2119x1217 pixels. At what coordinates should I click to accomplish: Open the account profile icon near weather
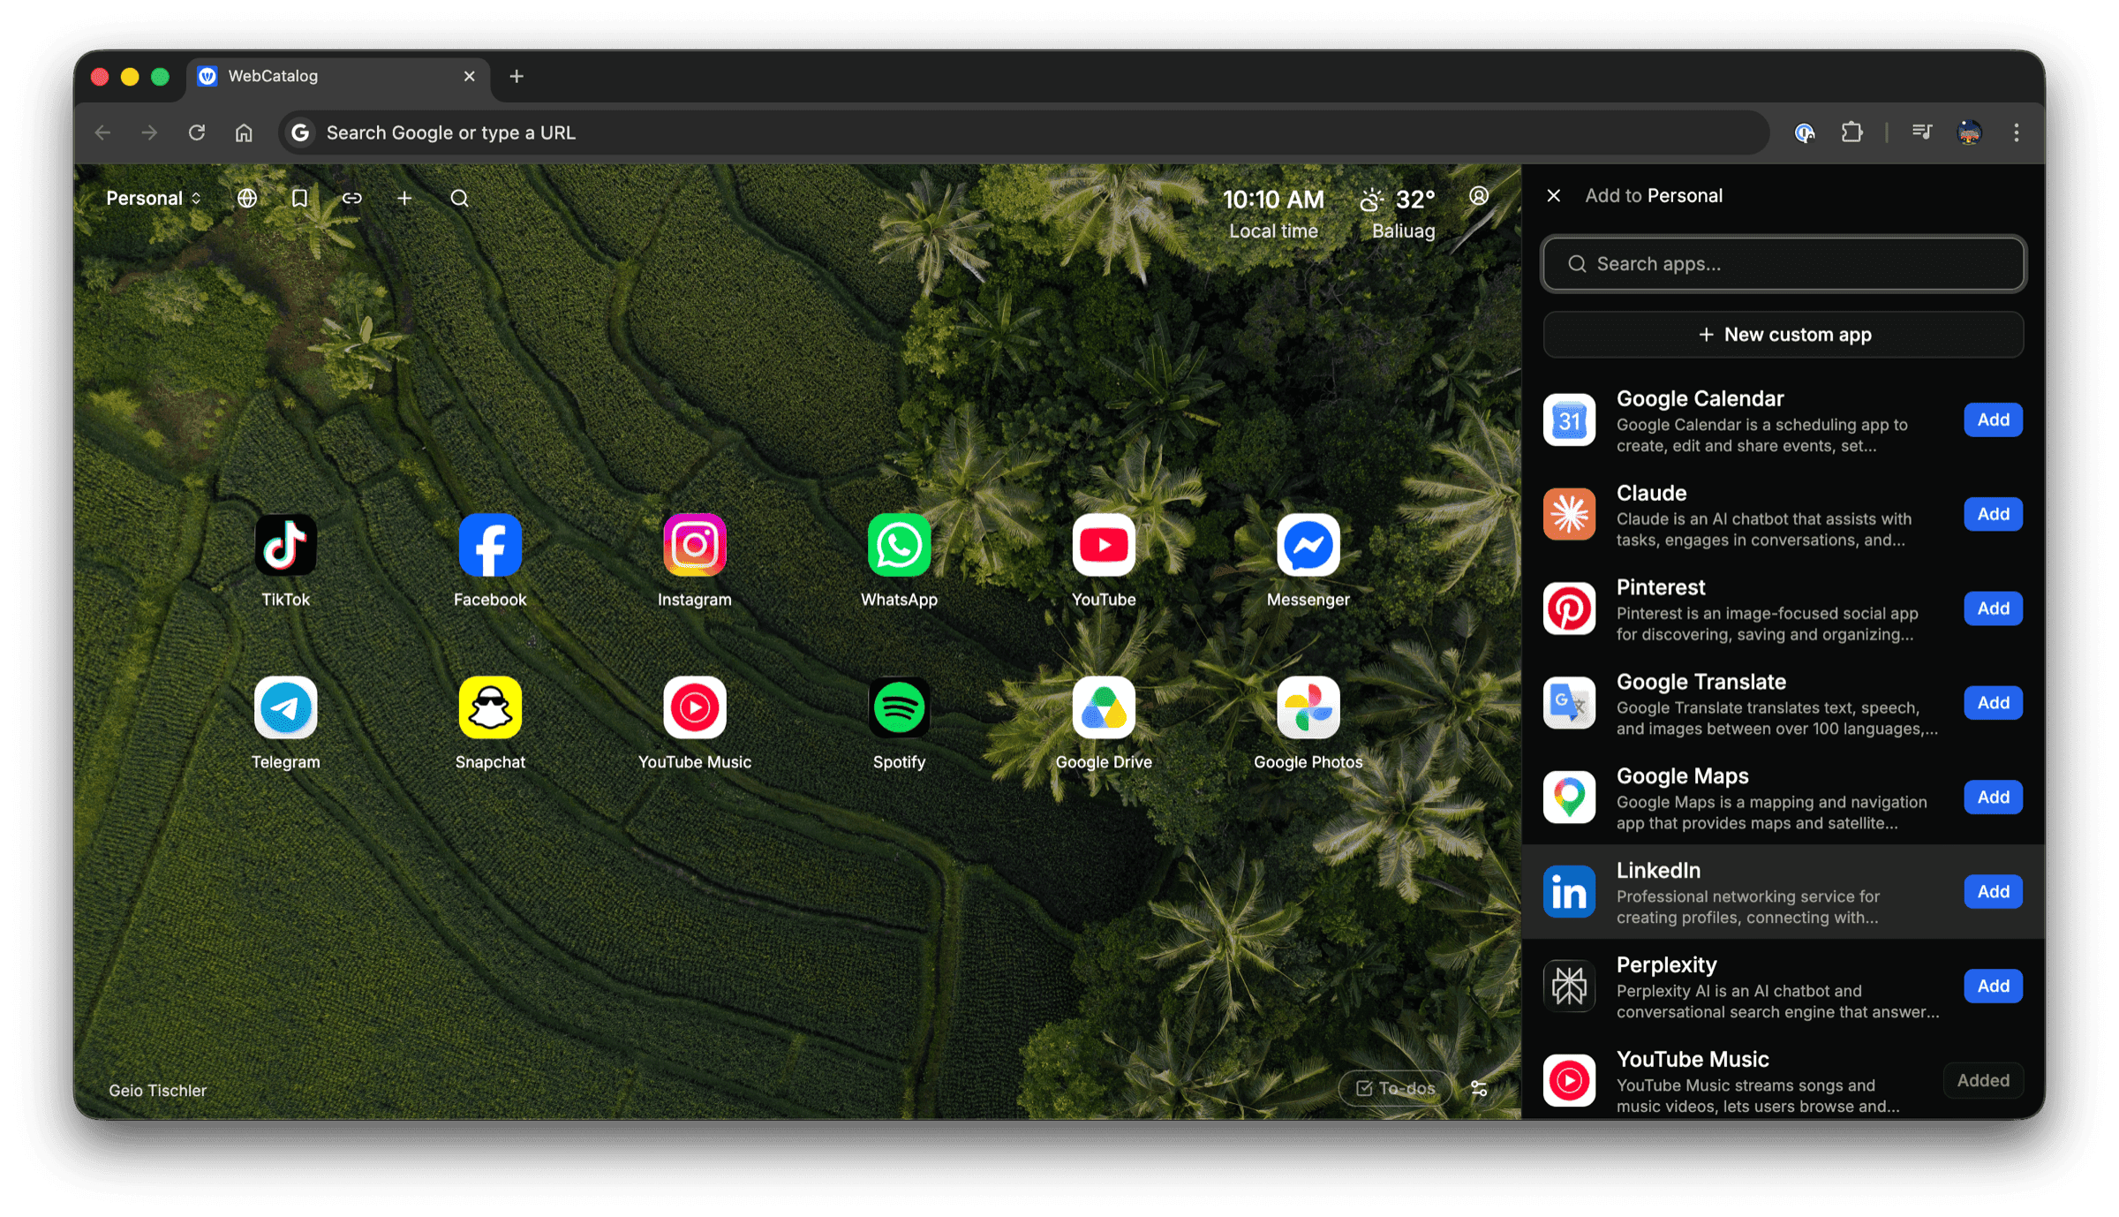tap(1479, 196)
